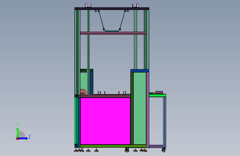This screenshot has height=156, width=240.
Task: Select the purple box on the side table
Action: pyautogui.click(x=159, y=92)
